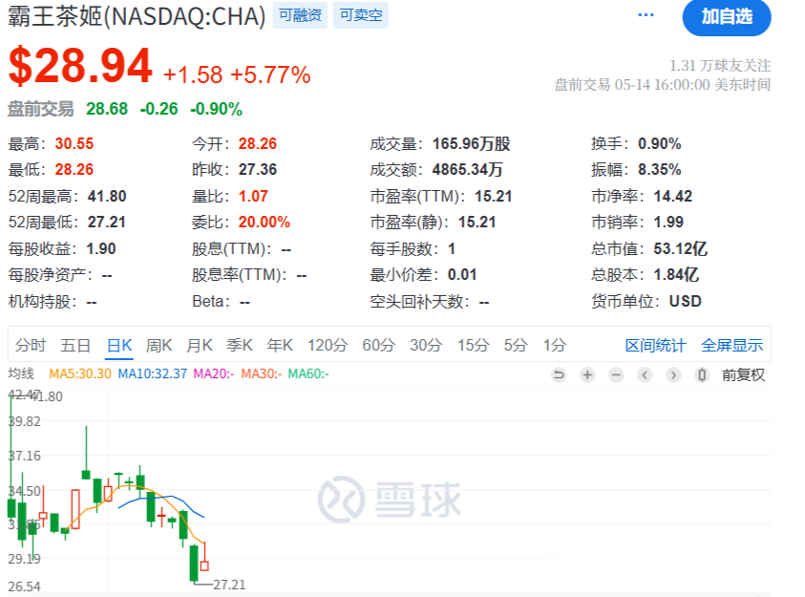Click the 今开 value 28.26
805x597 pixels.
coord(258,143)
